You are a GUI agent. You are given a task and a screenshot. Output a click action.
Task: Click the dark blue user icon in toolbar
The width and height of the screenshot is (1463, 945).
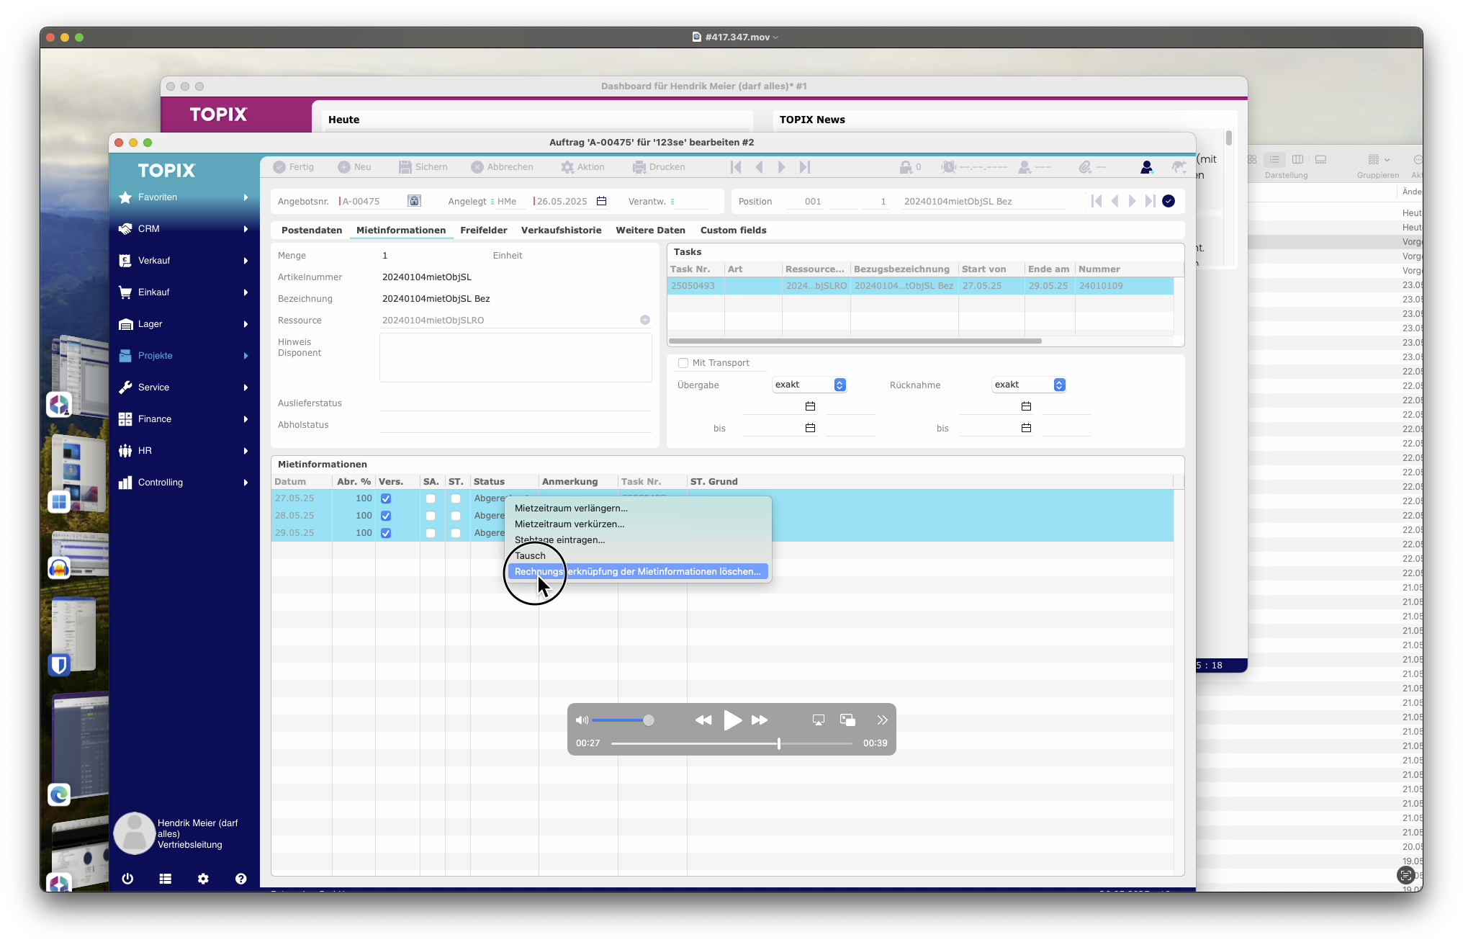(1146, 167)
